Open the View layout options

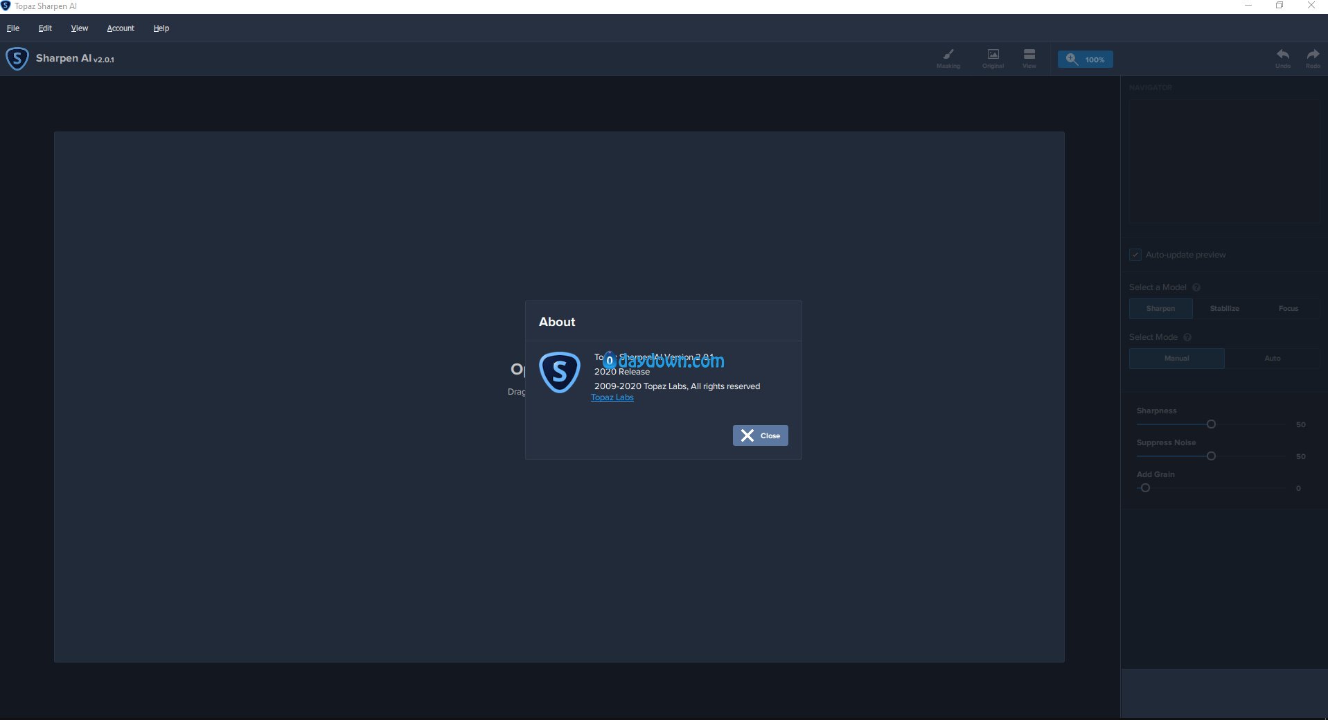point(1029,58)
